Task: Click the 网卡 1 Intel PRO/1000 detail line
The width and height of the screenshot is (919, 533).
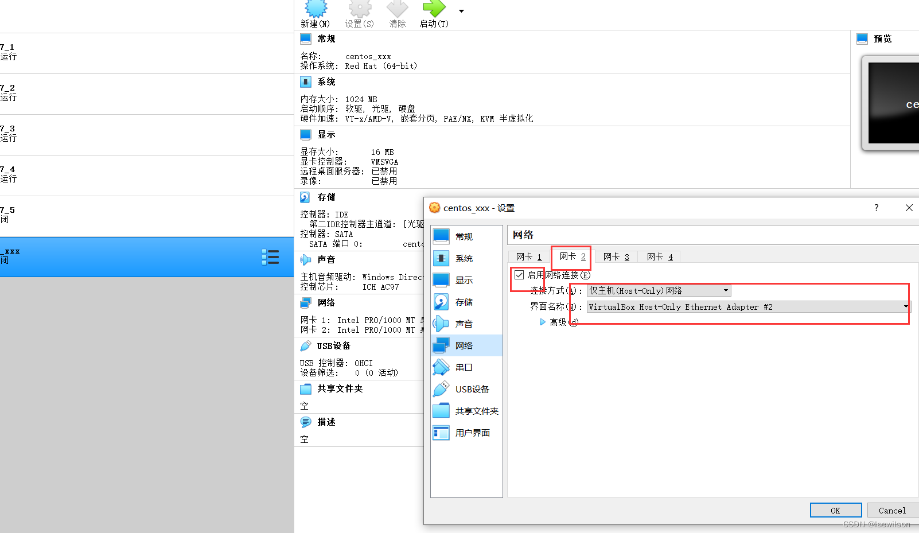Action: pos(362,320)
